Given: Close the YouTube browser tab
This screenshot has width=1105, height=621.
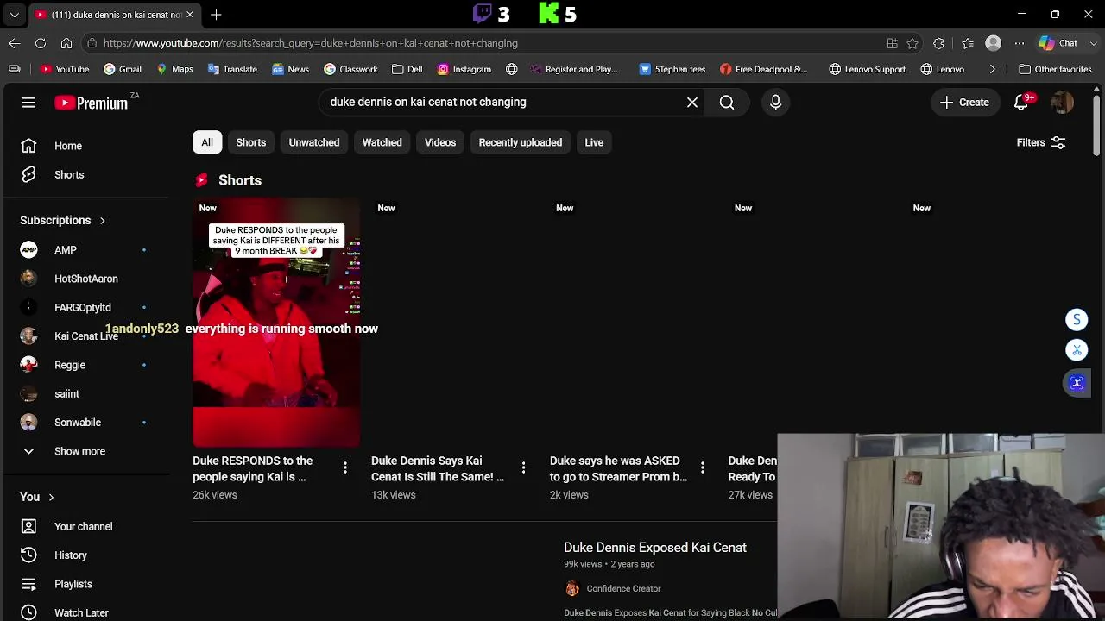Looking at the screenshot, I should pos(190,15).
